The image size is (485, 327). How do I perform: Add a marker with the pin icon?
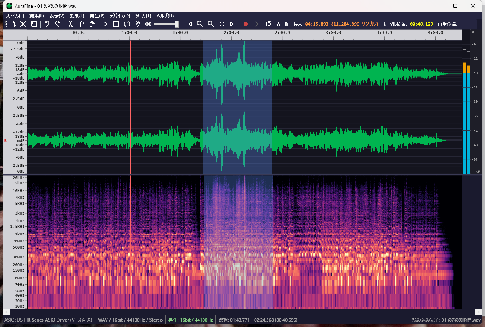click(137, 24)
